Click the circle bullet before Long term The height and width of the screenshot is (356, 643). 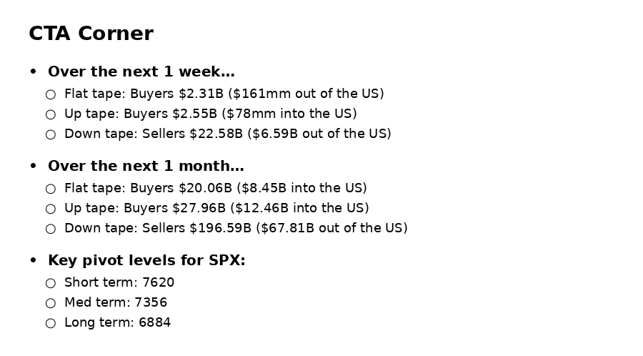point(51,324)
